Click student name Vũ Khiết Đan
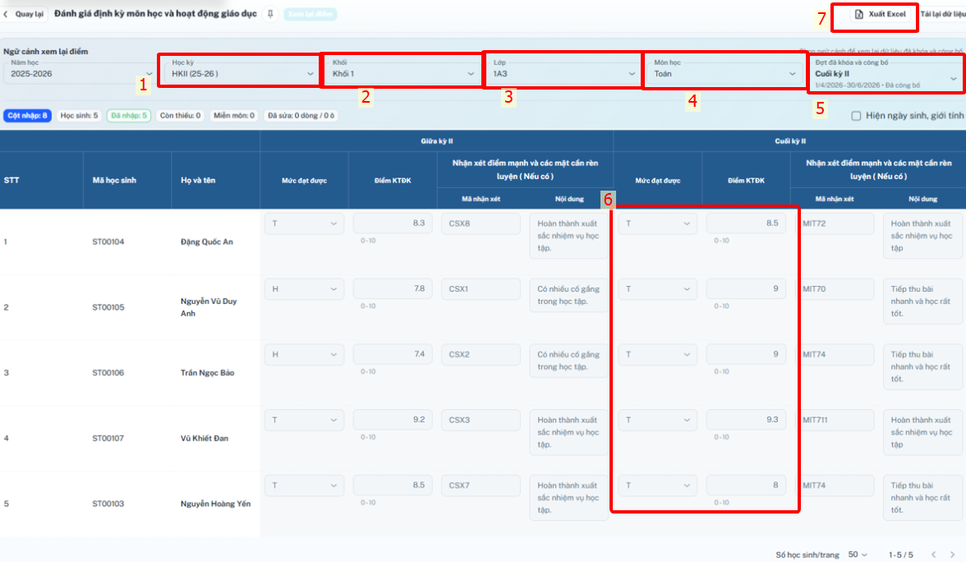This screenshot has height=562, width=966. (205, 438)
